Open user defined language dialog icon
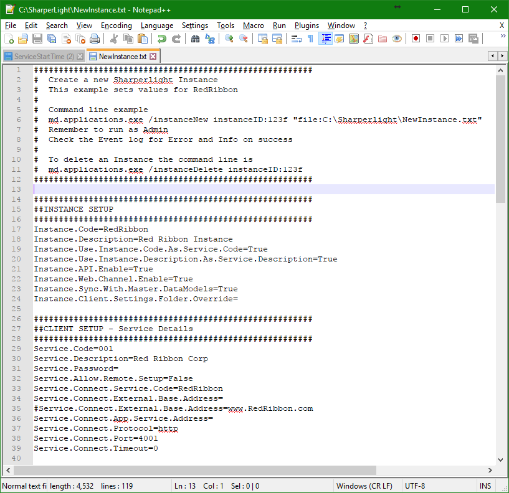The height and width of the screenshot is (493, 509). pyautogui.click(x=340, y=39)
